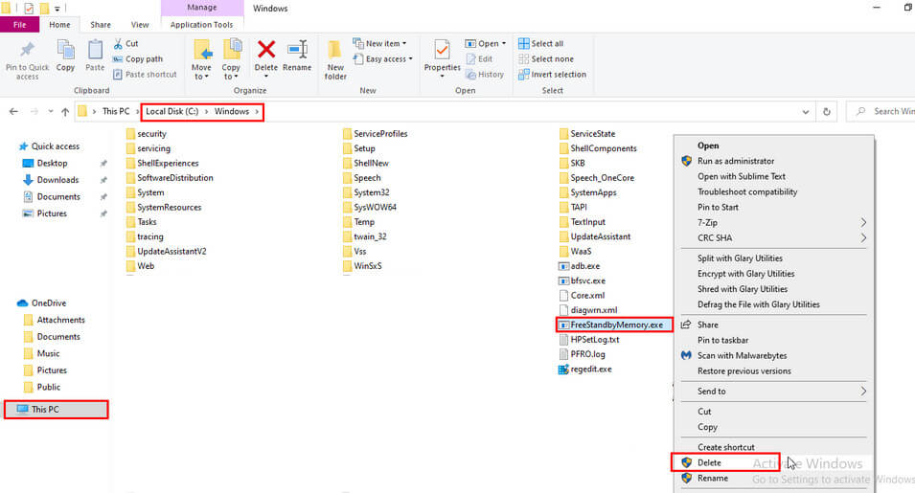915x493 pixels.
Task: Click Select all in ribbon
Action: click(x=541, y=44)
